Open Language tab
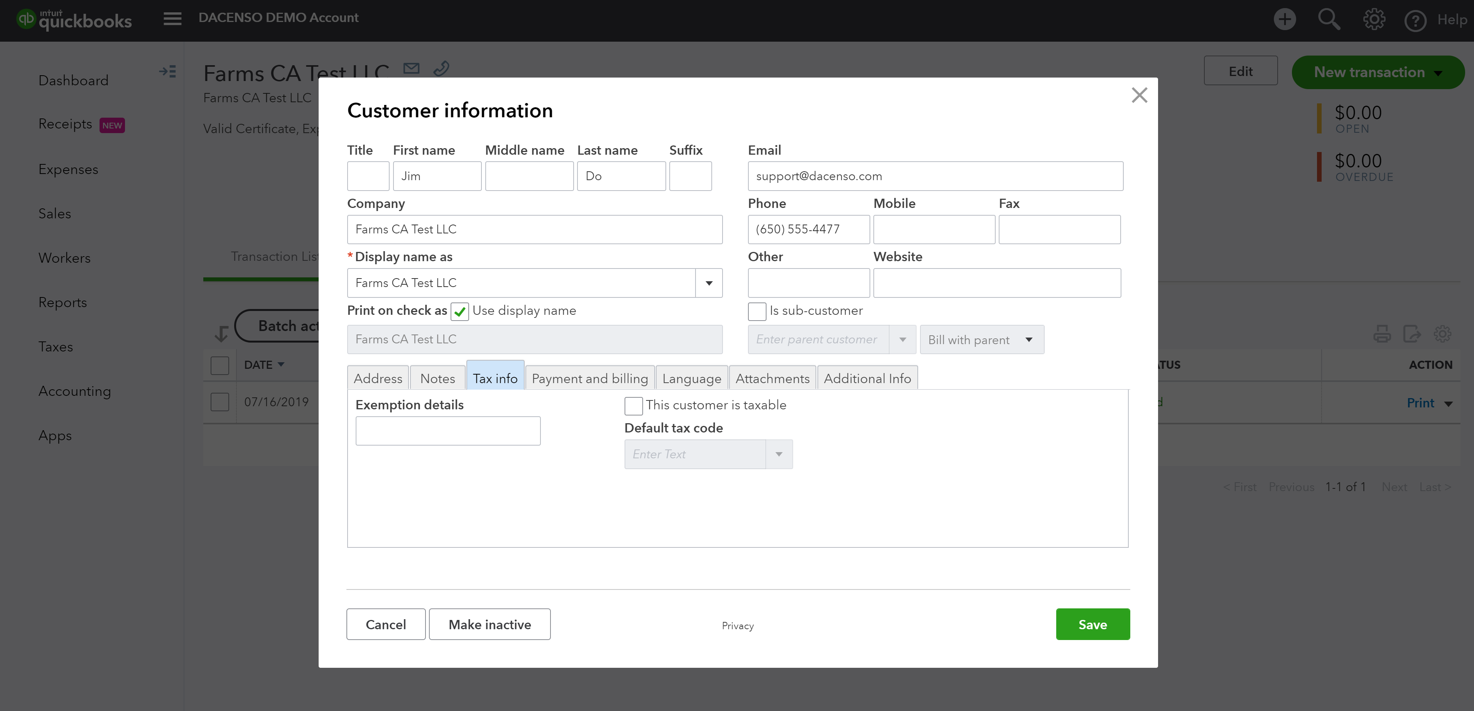1474x711 pixels. 692,378
